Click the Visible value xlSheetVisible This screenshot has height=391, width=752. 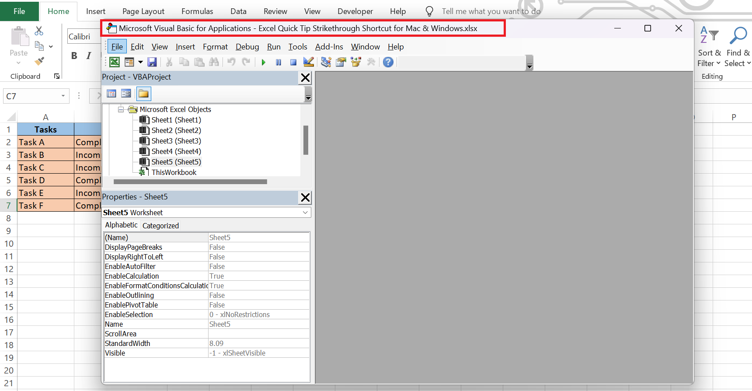[x=259, y=353]
